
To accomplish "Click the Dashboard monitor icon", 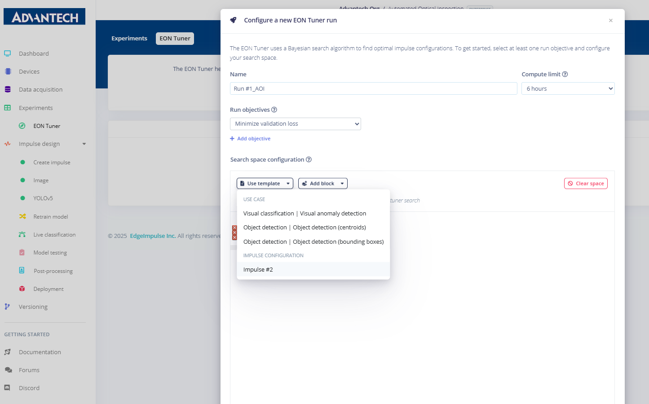I will click(8, 53).
